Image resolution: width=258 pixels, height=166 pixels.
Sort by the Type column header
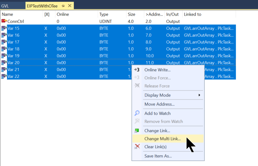point(104,14)
